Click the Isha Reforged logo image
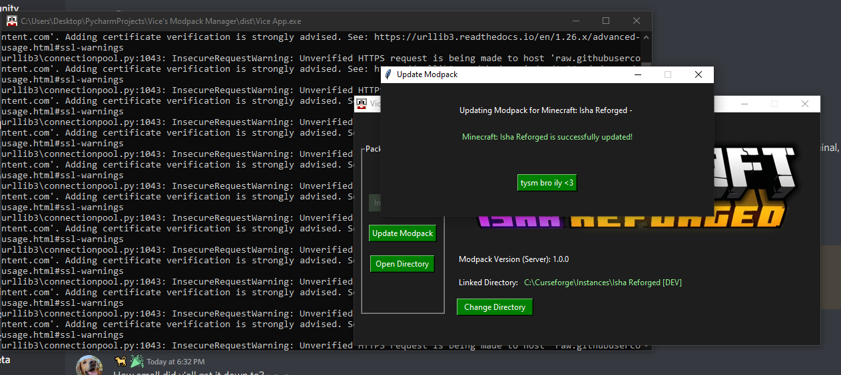The width and height of the screenshot is (841, 375). point(637,188)
